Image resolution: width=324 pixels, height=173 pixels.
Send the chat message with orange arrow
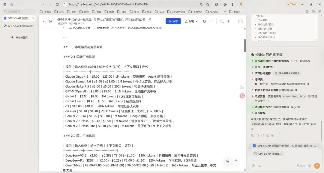[x=317, y=166]
